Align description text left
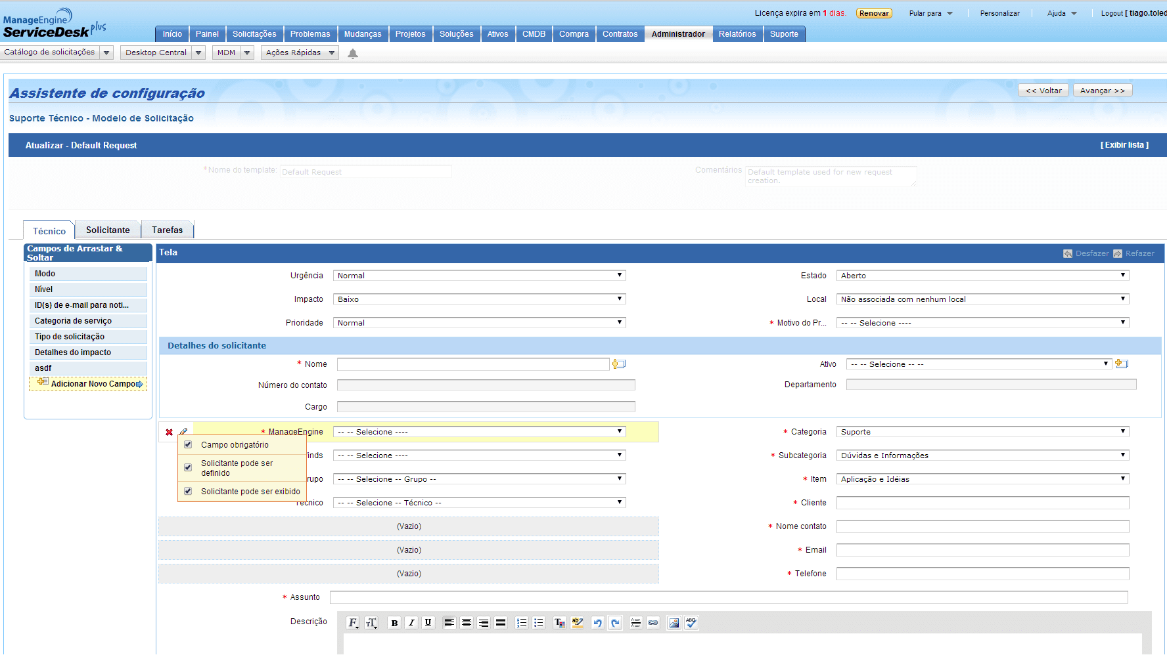 pyautogui.click(x=449, y=623)
